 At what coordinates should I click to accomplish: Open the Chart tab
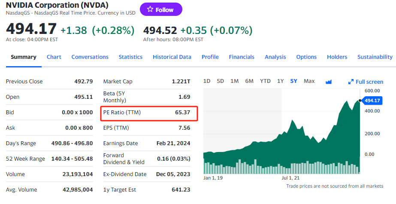(x=54, y=57)
